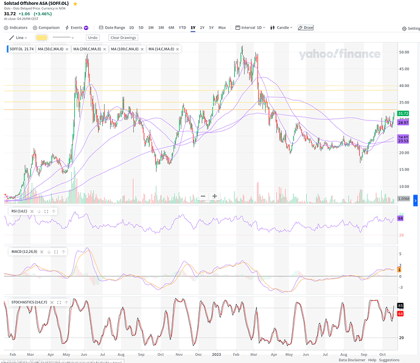The width and height of the screenshot is (420, 363).
Task: Open the Suggestions link
Action: pyautogui.click(x=389, y=360)
